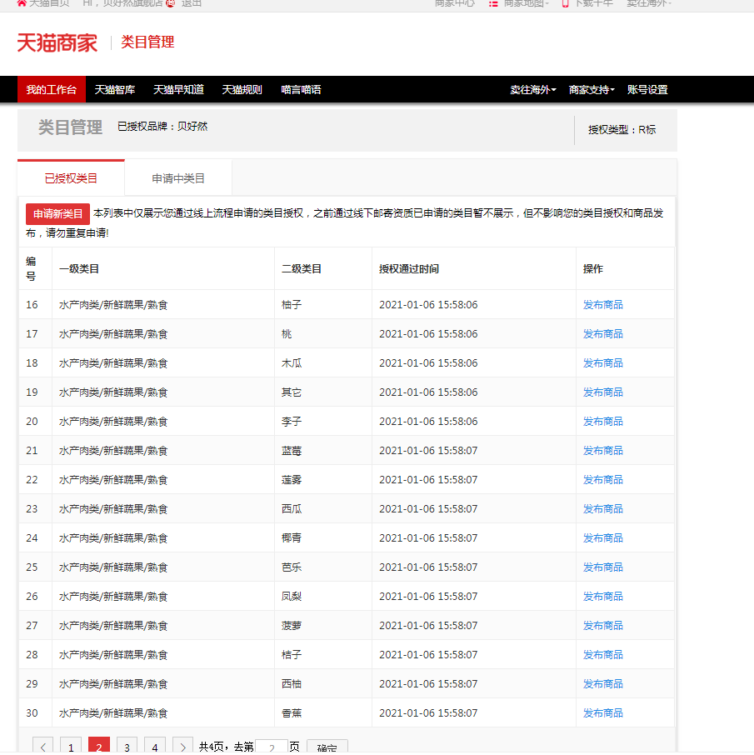Click 发布商品 for row 30 香蕉
Image resolution: width=754 pixels, height=755 pixels.
603,712
